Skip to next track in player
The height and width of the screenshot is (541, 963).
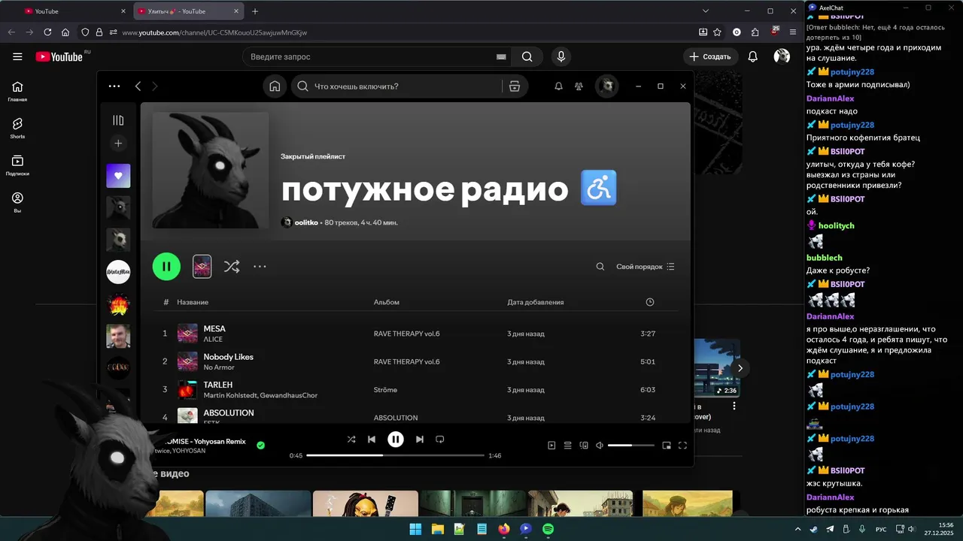coord(420,440)
